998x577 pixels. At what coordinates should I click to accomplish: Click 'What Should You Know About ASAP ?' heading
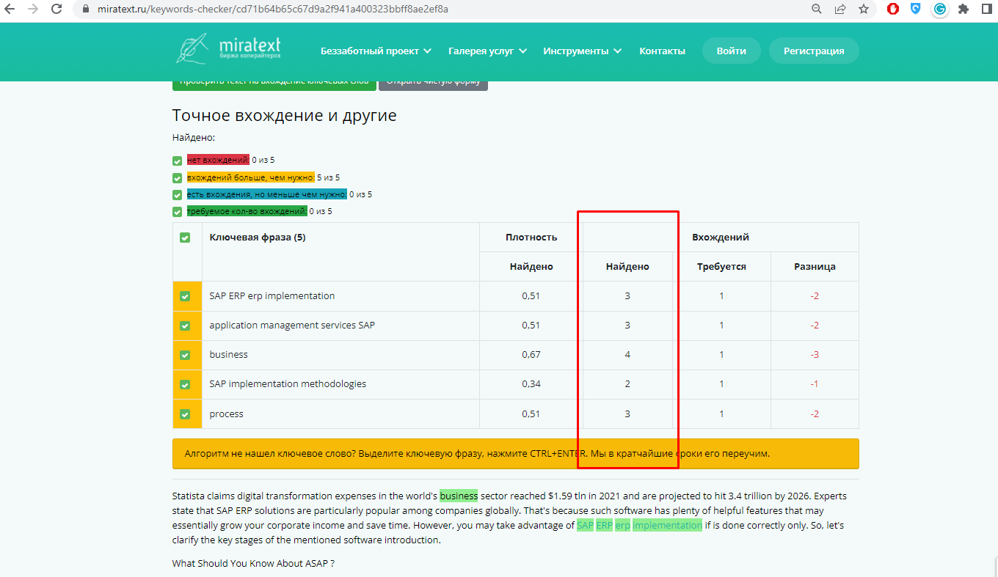click(254, 564)
